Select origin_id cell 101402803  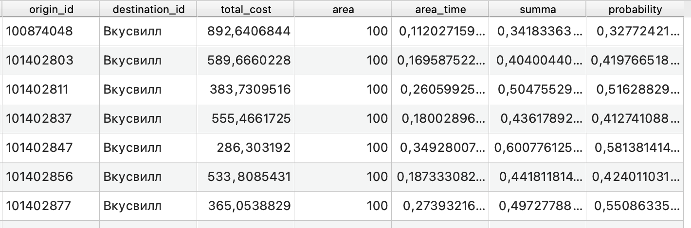click(x=51, y=61)
